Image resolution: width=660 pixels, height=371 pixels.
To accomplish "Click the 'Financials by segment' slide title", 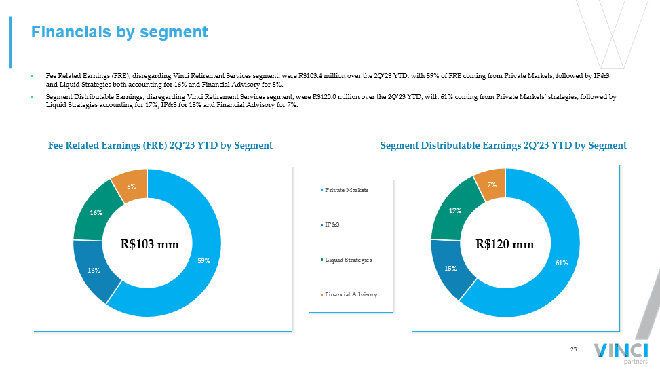I will [119, 32].
